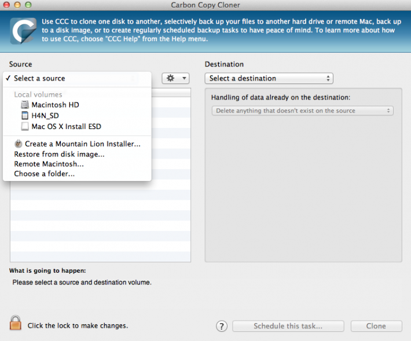The height and width of the screenshot is (341, 411).
Task: Select the checked Select a source item
Action: (x=77, y=78)
